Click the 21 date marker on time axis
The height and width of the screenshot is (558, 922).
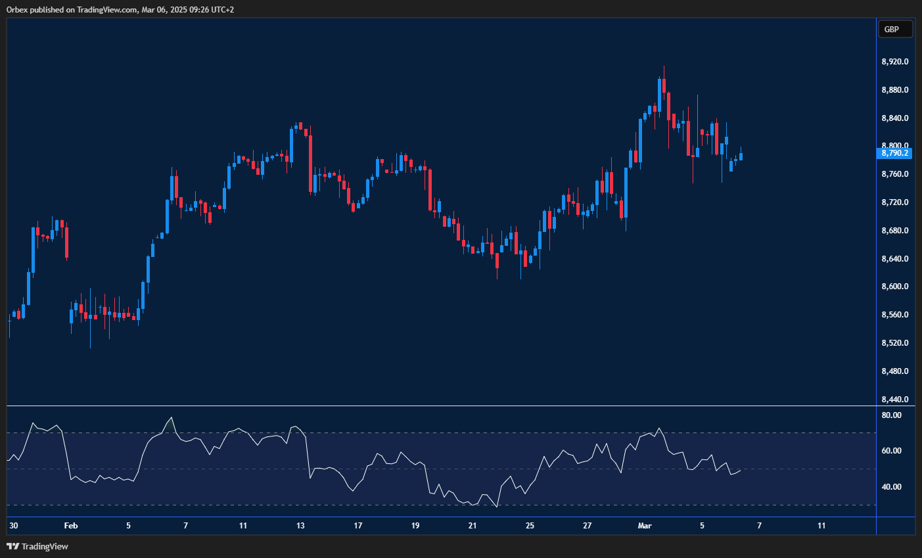click(x=473, y=526)
